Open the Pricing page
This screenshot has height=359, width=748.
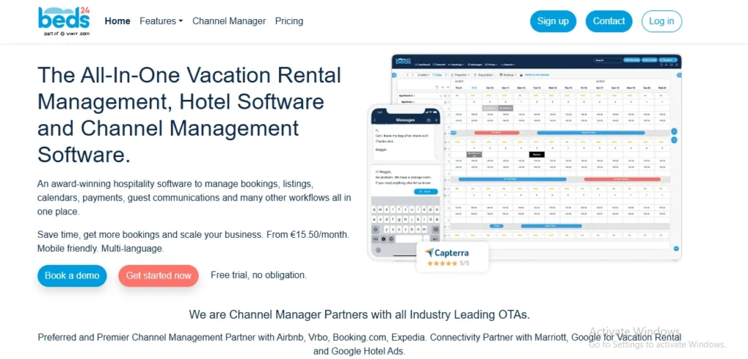(x=289, y=21)
